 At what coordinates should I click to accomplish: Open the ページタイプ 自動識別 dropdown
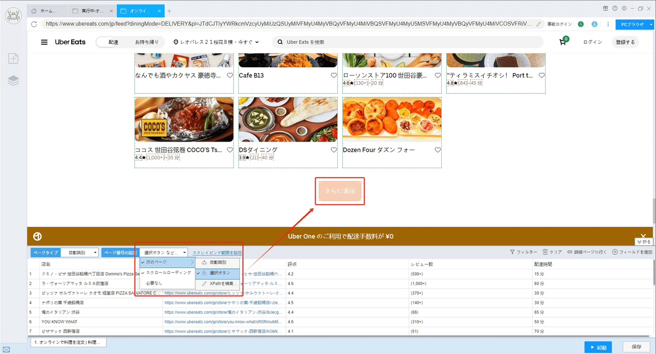point(79,252)
